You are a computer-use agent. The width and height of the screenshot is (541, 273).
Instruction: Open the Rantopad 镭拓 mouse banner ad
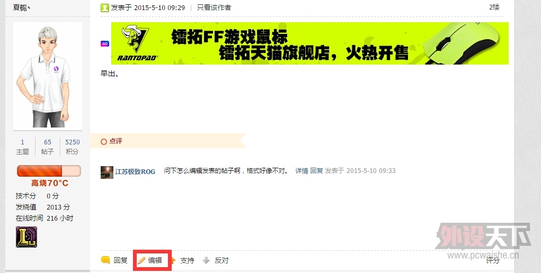pos(310,43)
